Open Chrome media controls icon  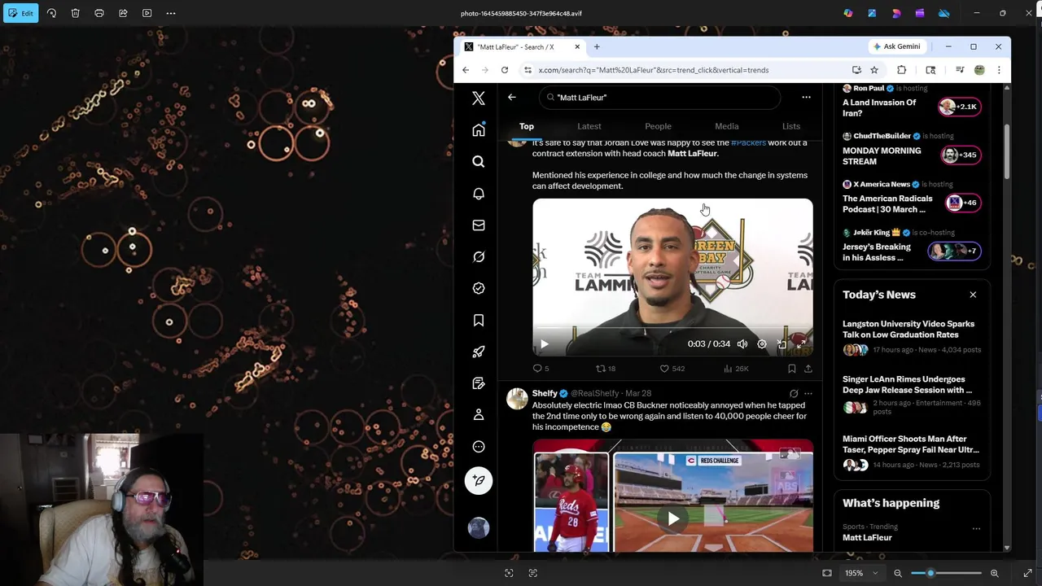(960, 70)
